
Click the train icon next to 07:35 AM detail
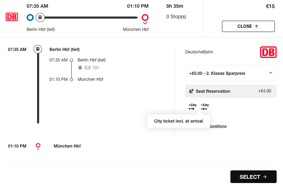click(x=38, y=49)
